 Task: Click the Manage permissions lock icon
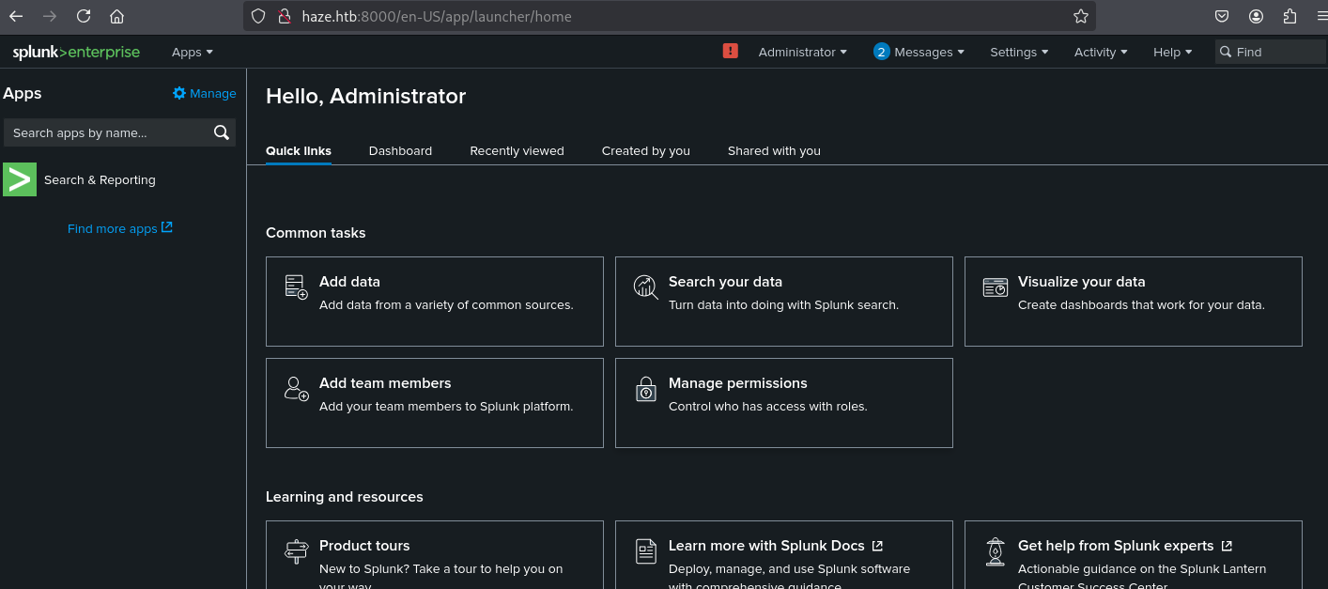(x=645, y=388)
